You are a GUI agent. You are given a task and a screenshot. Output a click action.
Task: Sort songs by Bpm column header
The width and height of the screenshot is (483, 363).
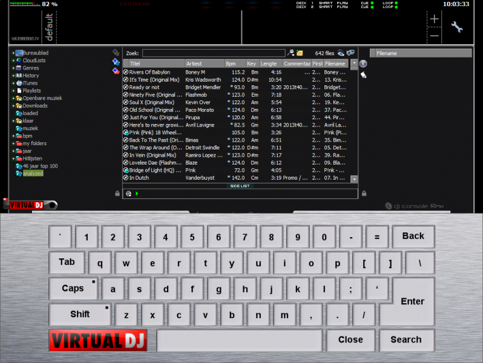[x=235, y=64]
